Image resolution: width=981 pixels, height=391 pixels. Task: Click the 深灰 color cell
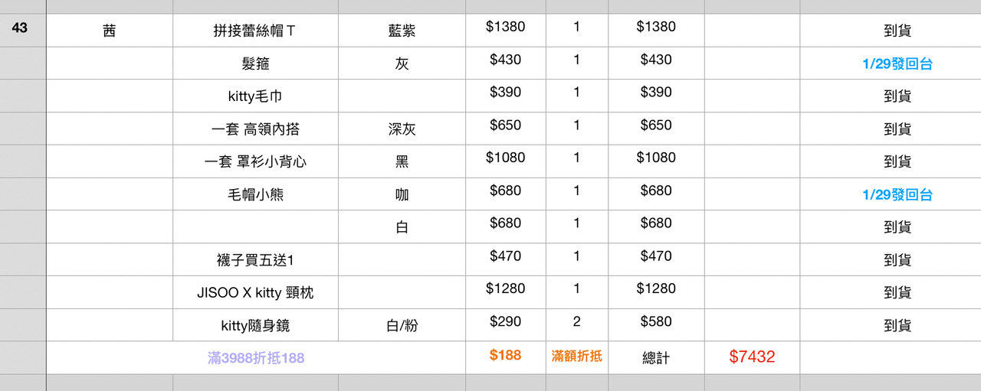pyautogui.click(x=402, y=129)
